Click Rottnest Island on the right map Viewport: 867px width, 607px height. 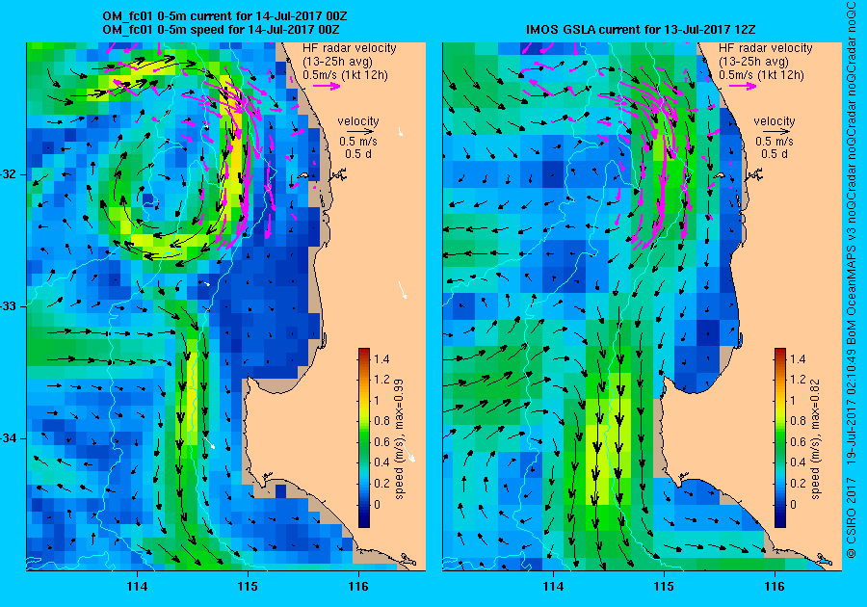[x=719, y=175]
